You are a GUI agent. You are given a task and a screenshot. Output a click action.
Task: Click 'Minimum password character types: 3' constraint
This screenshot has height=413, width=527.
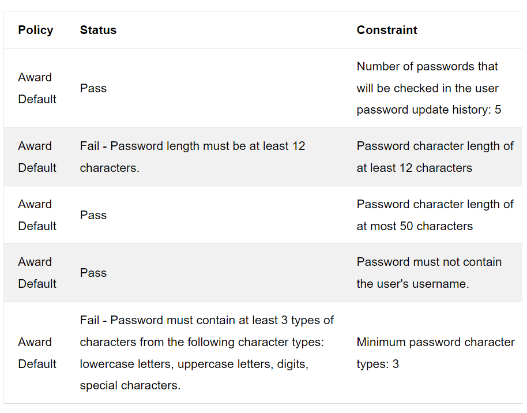[x=435, y=353]
